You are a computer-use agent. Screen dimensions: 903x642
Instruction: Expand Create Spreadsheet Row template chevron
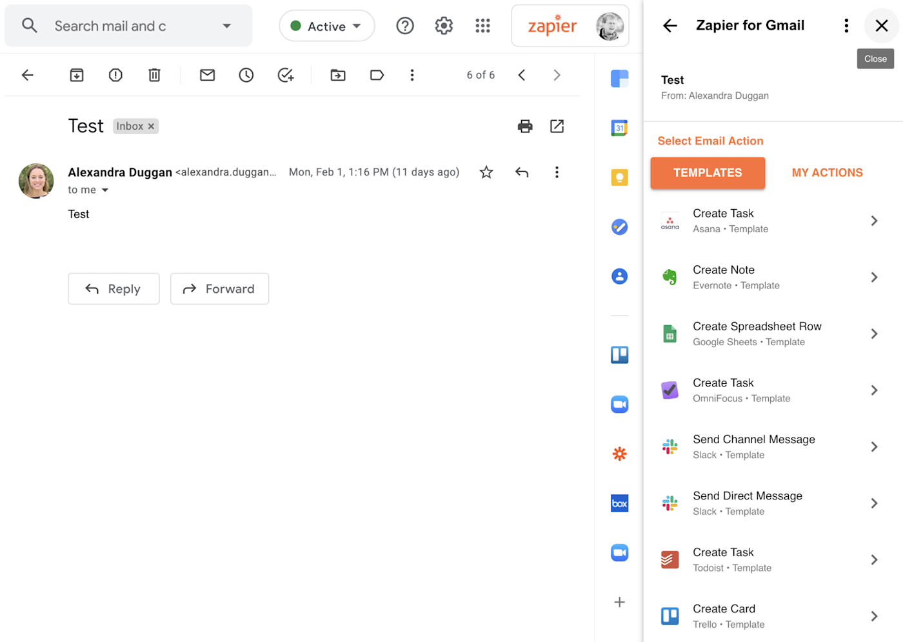(x=874, y=334)
